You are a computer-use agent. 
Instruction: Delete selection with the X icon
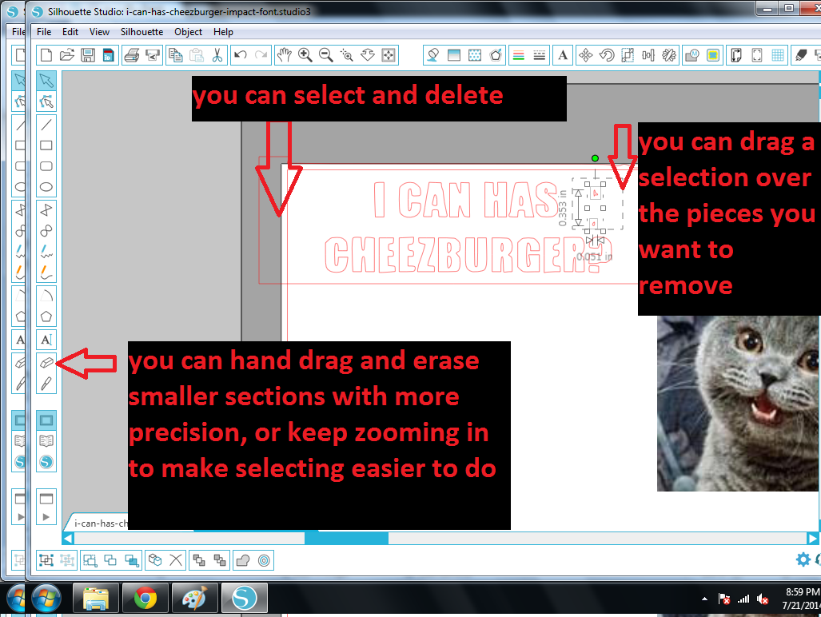(x=176, y=560)
